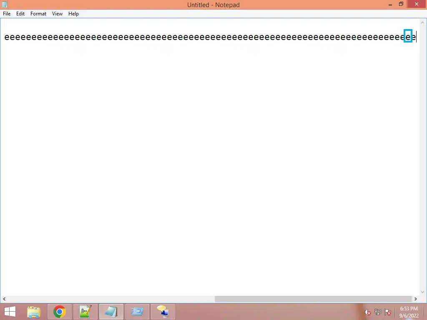The image size is (427, 320).
Task: Open Notepad++ from the taskbar
Action: tap(85, 312)
